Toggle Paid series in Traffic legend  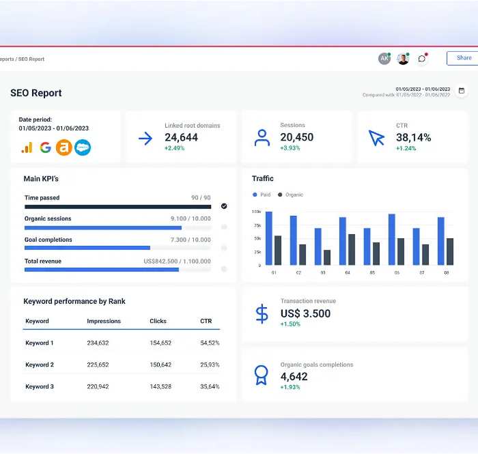point(262,195)
